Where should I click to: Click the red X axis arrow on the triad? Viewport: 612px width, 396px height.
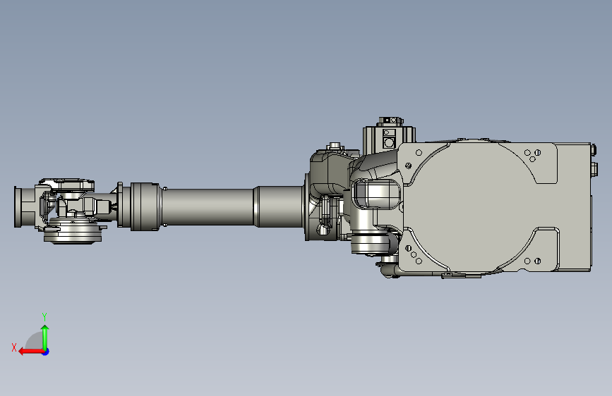tap(31, 352)
